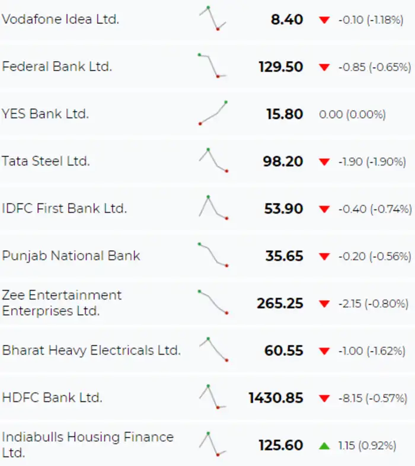Open the Vodafone Idea Ltd. stock link

click(x=60, y=19)
